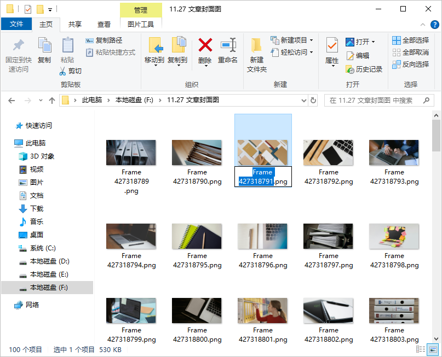
Task: Switch to large thumbnails view in status bar
Action: (x=433, y=349)
